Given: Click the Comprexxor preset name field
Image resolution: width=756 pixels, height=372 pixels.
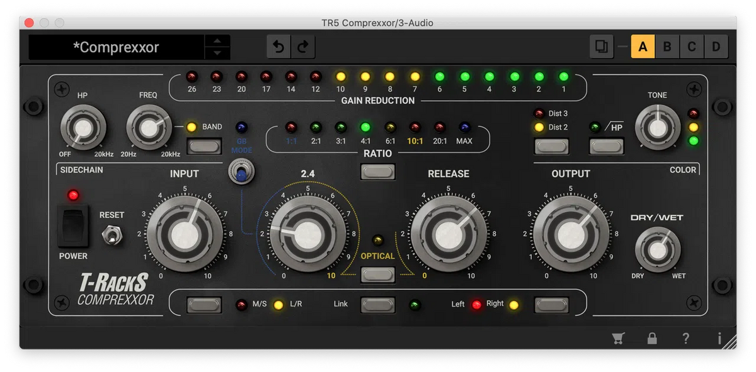Looking at the screenshot, I should [x=117, y=47].
